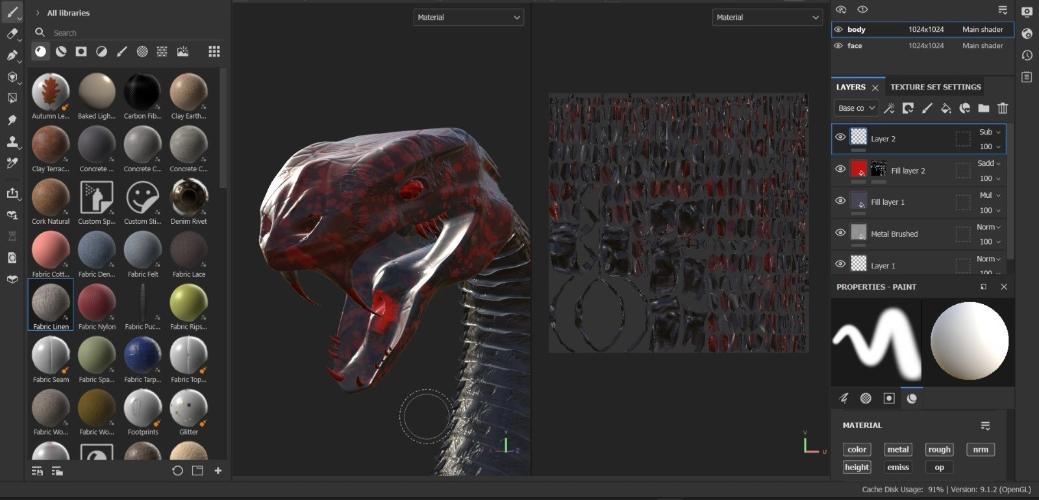Select the Material picker eyedropper tool

(x=12, y=163)
